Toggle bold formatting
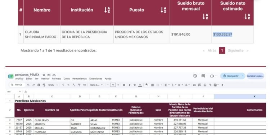The height and width of the screenshot is (135, 270). [x=124, y=85]
